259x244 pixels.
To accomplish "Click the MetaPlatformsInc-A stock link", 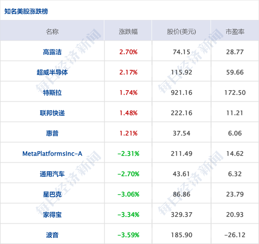I will (x=52, y=154).
